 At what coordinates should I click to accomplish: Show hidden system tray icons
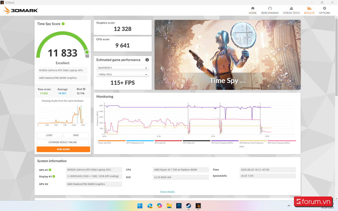coord(289,206)
